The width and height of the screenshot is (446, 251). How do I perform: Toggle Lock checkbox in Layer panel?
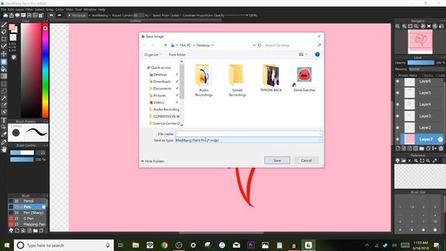(437, 75)
